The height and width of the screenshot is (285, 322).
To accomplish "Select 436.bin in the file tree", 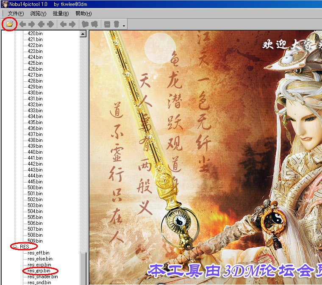I will [x=35, y=128].
